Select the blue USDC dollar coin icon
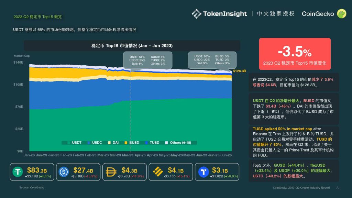Viewport: 352px width, 198px height. 64,172
